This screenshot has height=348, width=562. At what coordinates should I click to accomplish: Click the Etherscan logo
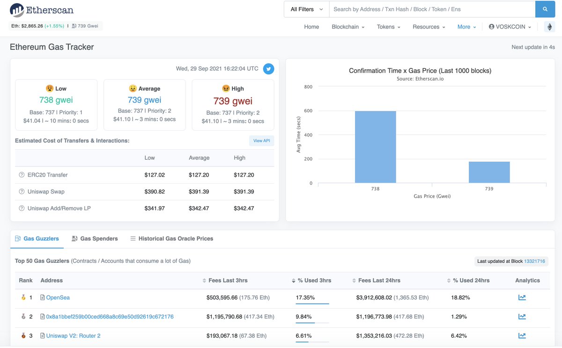[42, 10]
